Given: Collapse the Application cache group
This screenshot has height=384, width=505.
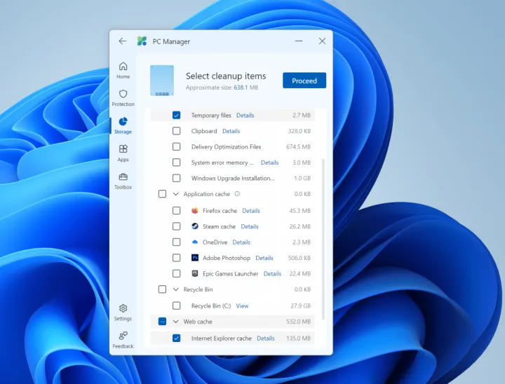Looking at the screenshot, I should point(176,194).
